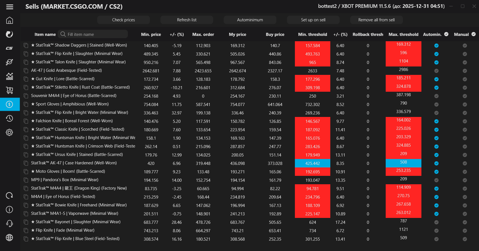Enable Manual for Gut Knife Lore row

[465, 79]
